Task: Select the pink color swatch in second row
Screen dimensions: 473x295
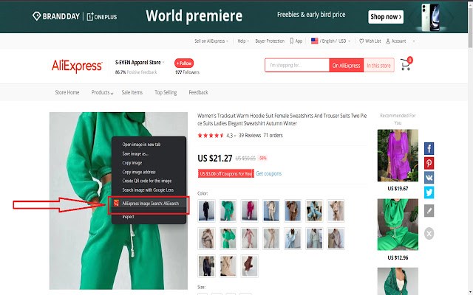Action: tap(250, 238)
